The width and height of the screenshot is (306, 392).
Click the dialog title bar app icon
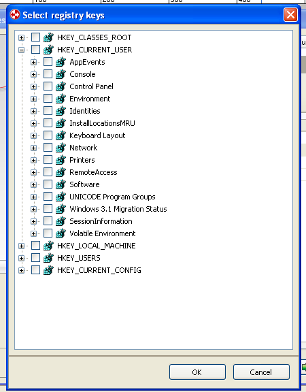point(15,14)
